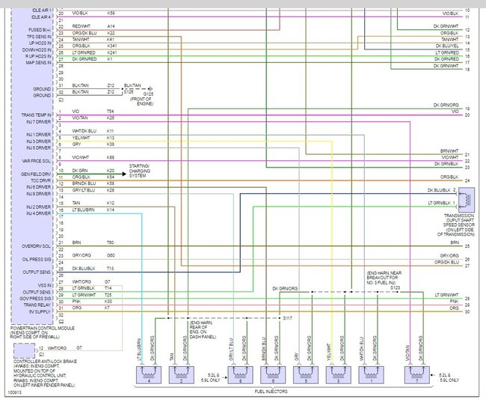Click the Starting/Charging System arrow head
The image size is (486, 399).
point(124,174)
